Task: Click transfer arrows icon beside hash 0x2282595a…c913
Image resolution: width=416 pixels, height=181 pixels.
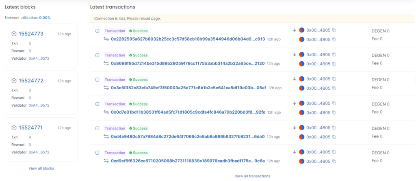Action: (106, 39)
